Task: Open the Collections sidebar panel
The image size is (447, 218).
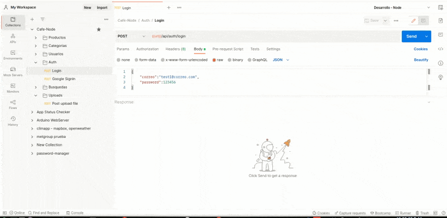Action: pos(13,22)
